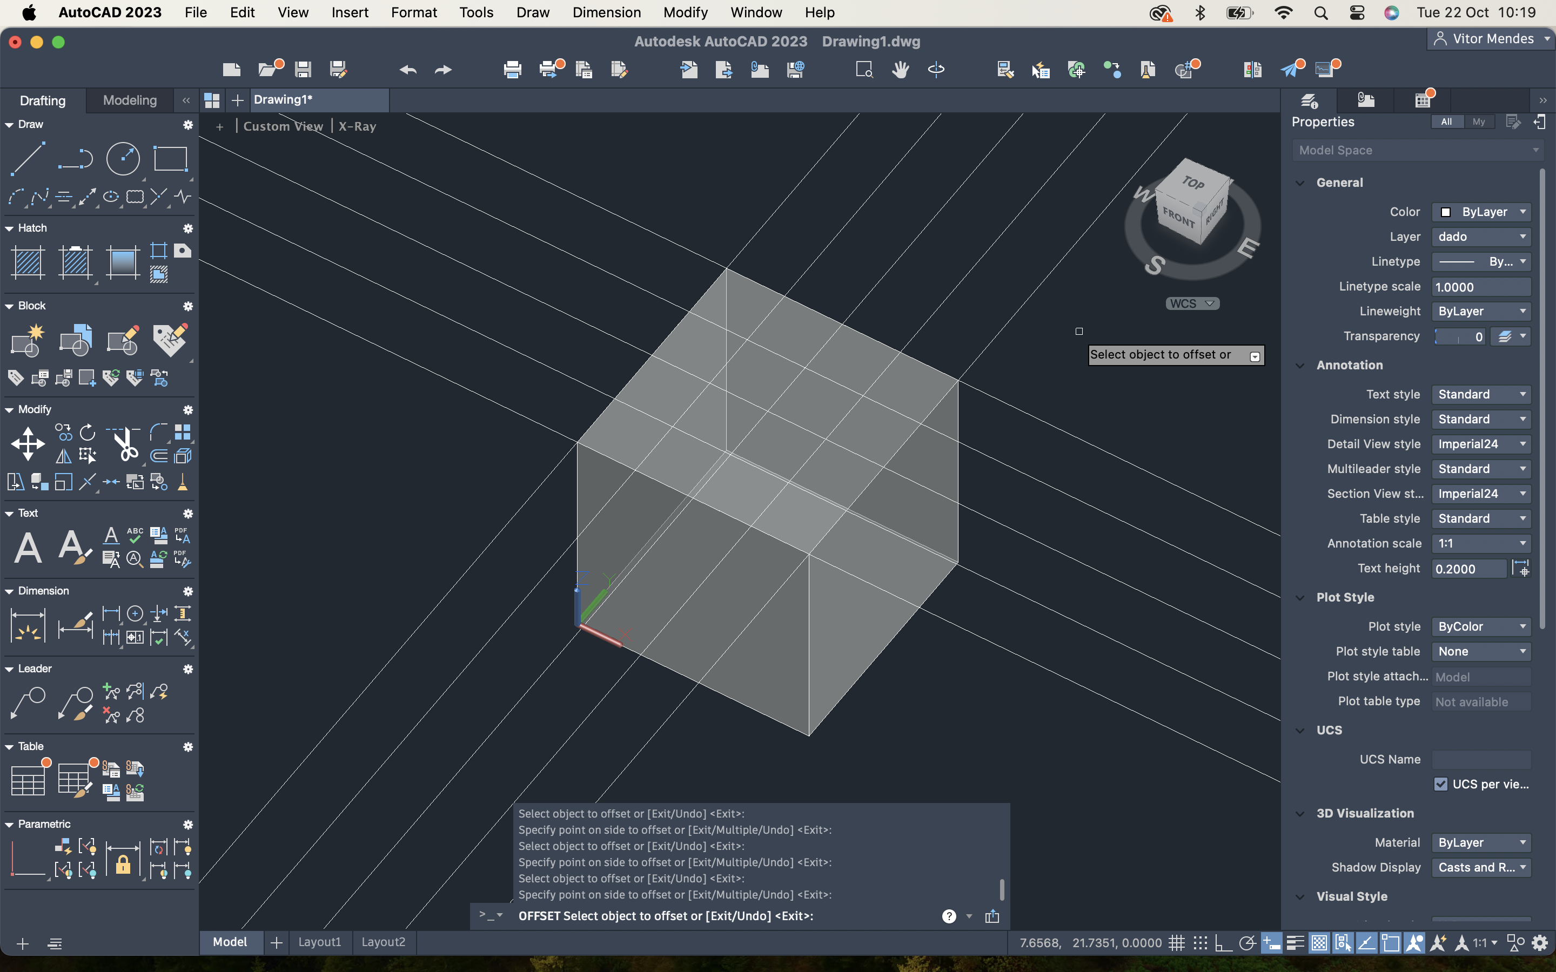Click the Undo arrow in toolbar
This screenshot has width=1556, height=972.
408,70
